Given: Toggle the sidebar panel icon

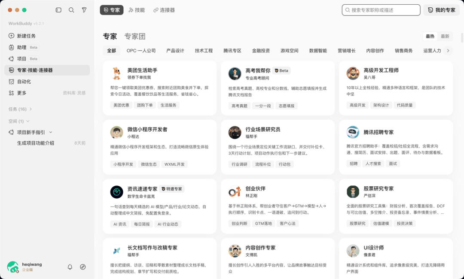Looking at the screenshot, I should click(x=58, y=10).
